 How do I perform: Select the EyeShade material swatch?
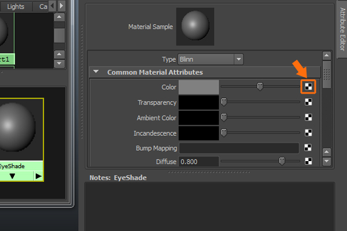tap(21, 129)
